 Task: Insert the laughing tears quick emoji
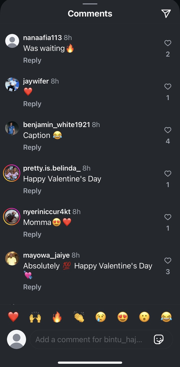[166, 317]
